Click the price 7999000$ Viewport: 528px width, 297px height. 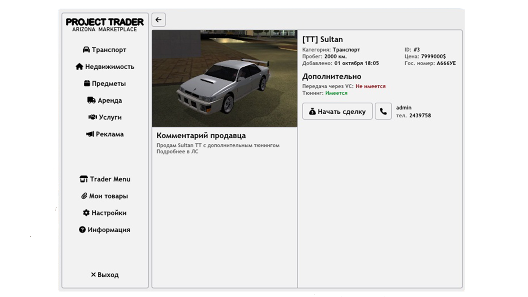(433, 56)
